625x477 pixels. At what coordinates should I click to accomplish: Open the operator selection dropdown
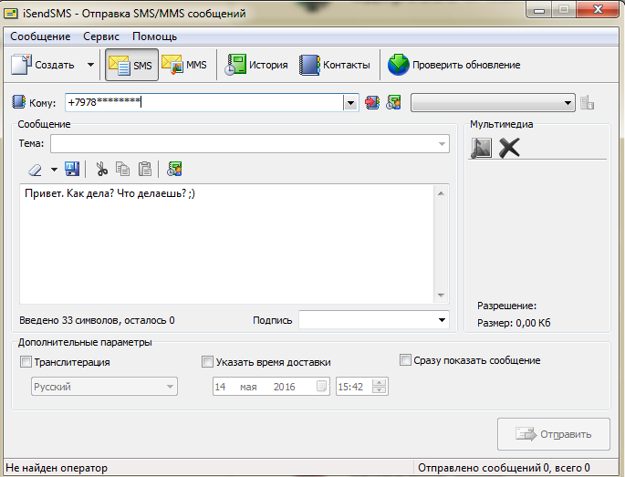point(493,103)
